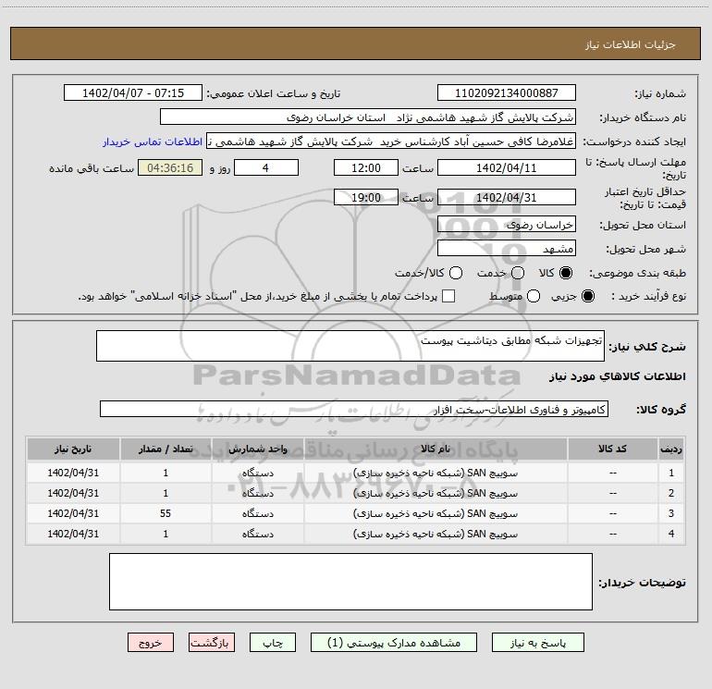Click the شرح کلی نیاز description box

pyautogui.click(x=350, y=346)
